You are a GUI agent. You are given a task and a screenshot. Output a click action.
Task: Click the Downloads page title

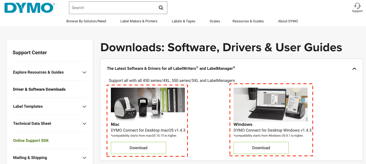click(x=221, y=47)
